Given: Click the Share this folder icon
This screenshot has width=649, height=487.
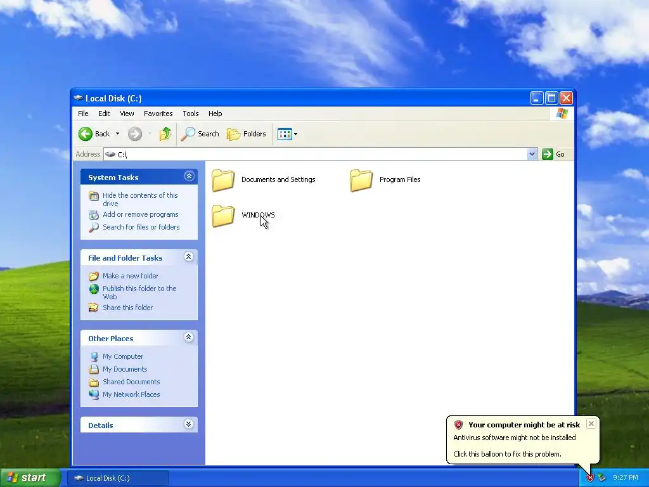Looking at the screenshot, I should 94,308.
